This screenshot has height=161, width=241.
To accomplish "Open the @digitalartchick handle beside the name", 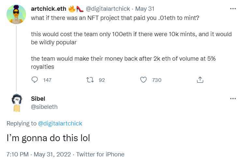I will (x=107, y=9).
